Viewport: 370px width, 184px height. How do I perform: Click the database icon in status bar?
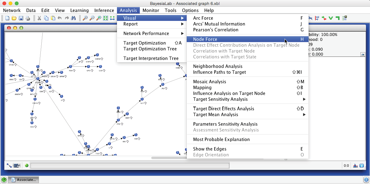point(361,166)
